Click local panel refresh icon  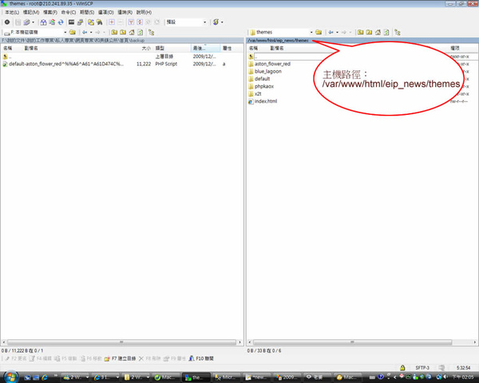tap(141, 32)
